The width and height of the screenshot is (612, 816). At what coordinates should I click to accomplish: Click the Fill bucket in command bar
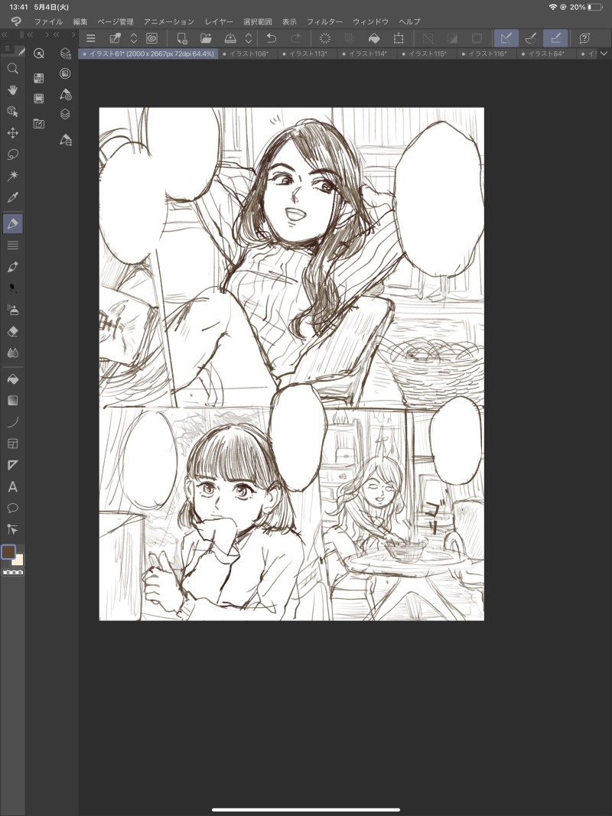tap(373, 38)
